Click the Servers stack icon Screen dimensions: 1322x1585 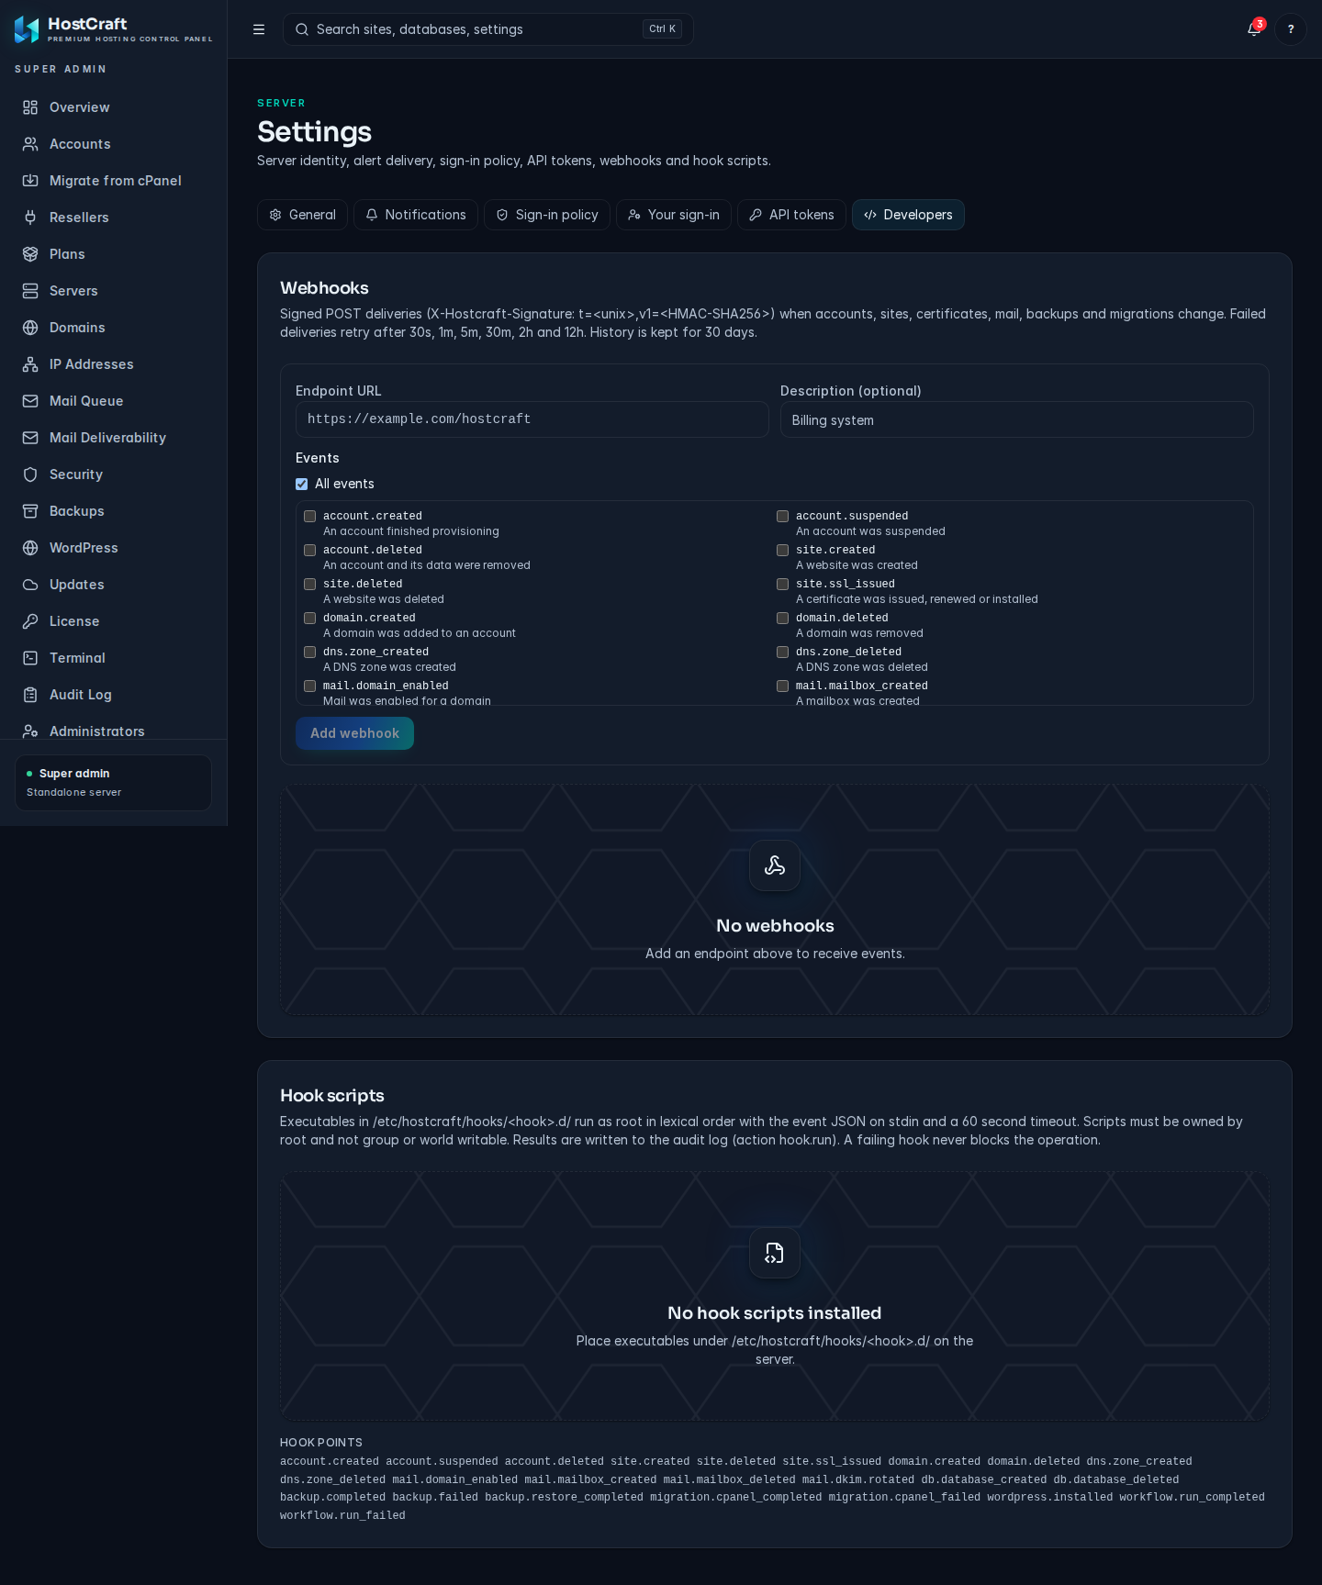pyautogui.click(x=30, y=291)
